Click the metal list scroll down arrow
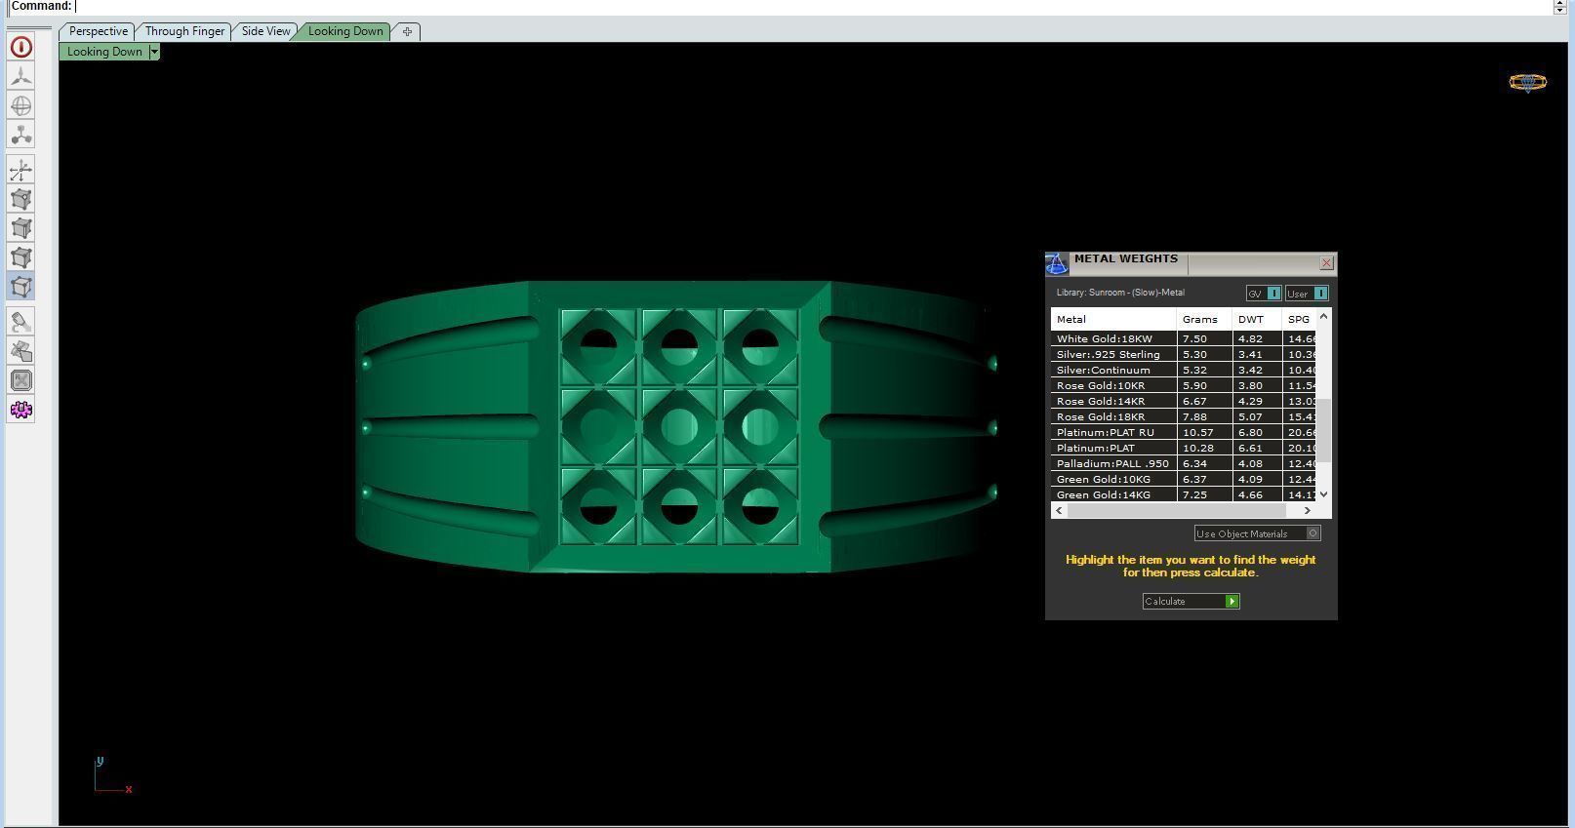The height and width of the screenshot is (828, 1575). (1323, 494)
